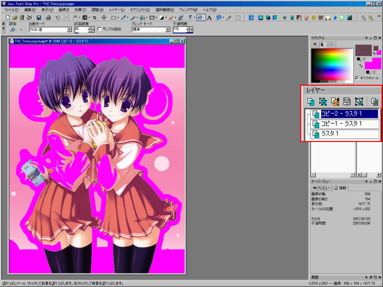Click the sunburst effect icon

tap(342, 17)
